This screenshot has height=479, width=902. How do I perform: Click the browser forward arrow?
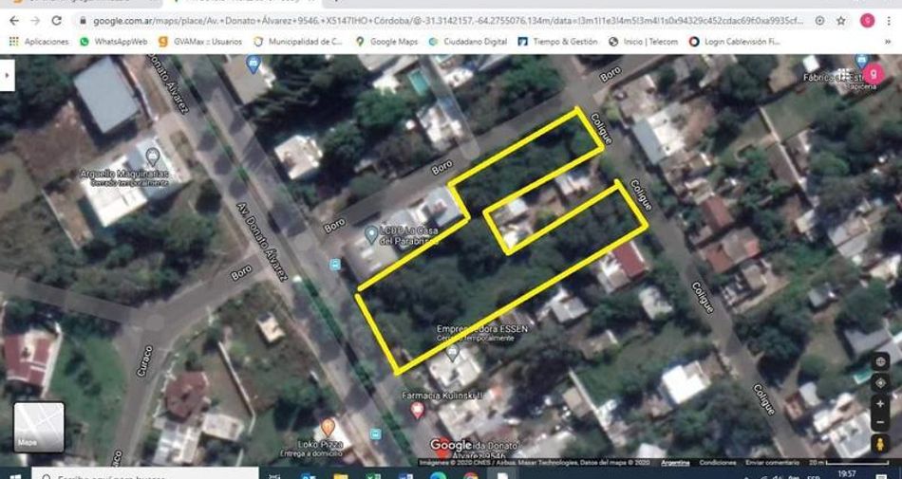tap(35, 21)
